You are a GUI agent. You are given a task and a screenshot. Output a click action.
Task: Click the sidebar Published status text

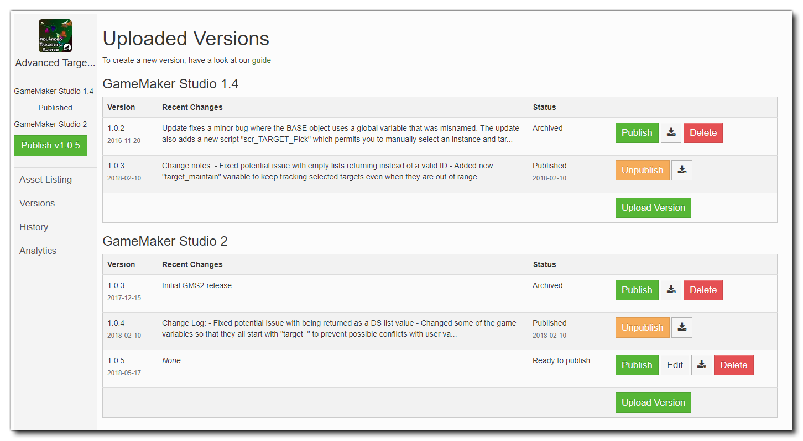(x=55, y=108)
